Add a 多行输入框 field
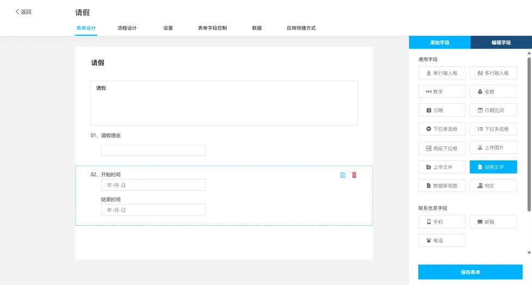 click(x=493, y=73)
